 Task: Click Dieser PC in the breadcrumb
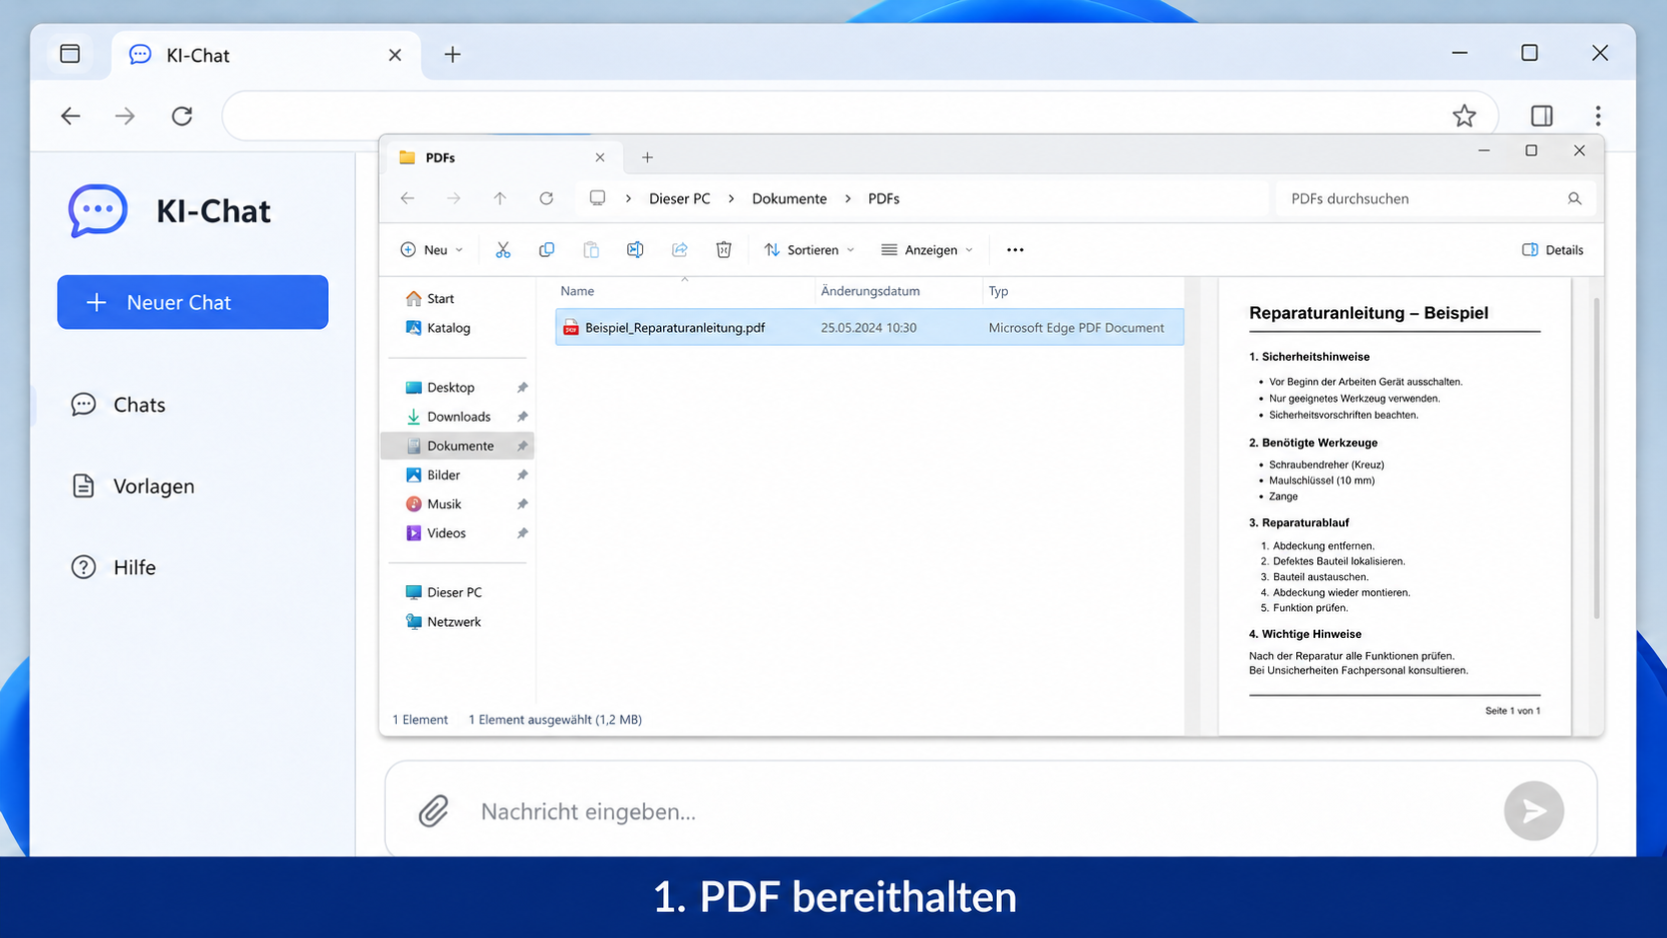click(680, 198)
